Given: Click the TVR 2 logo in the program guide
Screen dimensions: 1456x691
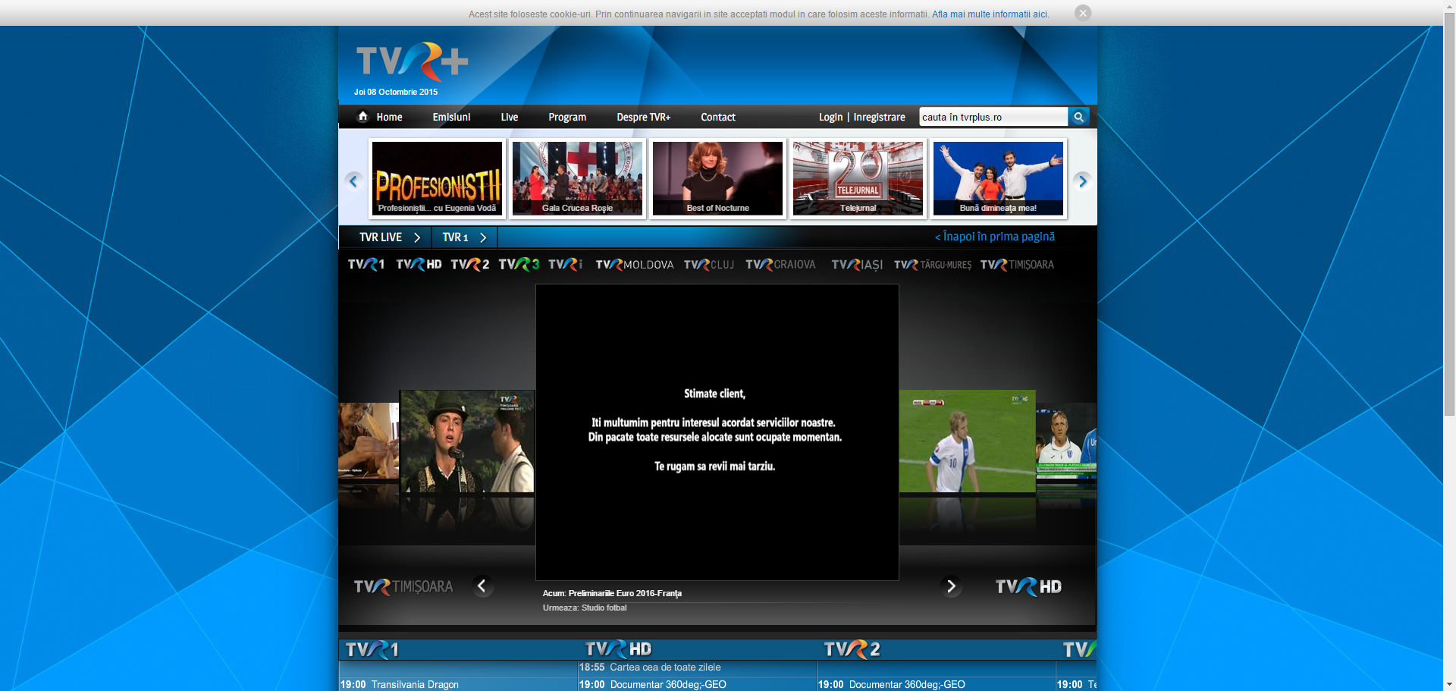Looking at the screenshot, I should (x=852, y=649).
